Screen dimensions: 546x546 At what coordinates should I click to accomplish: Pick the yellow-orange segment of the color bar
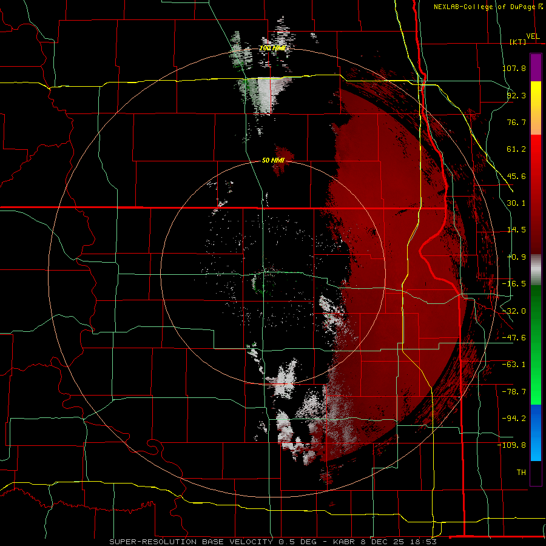click(x=536, y=108)
